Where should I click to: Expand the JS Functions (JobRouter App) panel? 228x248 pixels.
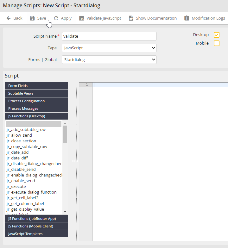coord(36,219)
